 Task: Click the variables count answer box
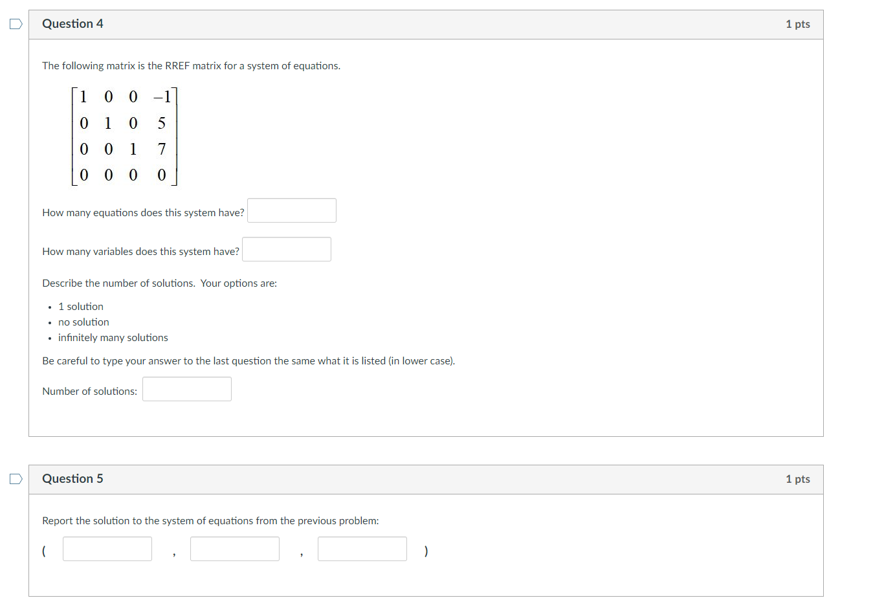click(x=286, y=249)
